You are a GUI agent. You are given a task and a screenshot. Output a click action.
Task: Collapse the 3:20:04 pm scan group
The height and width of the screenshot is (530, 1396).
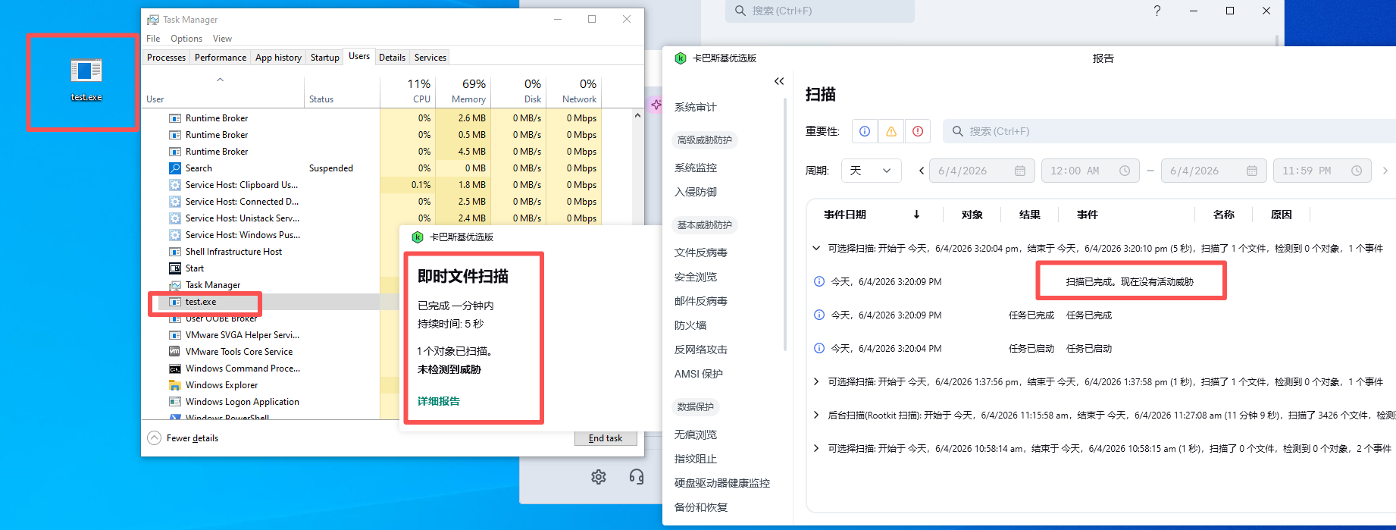816,248
